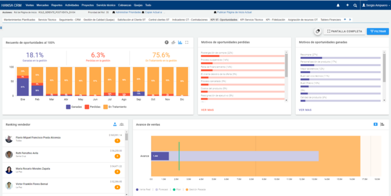391x196 pixels.
Task: Select bar chart view icon in Recuento panel
Action: coord(180,43)
